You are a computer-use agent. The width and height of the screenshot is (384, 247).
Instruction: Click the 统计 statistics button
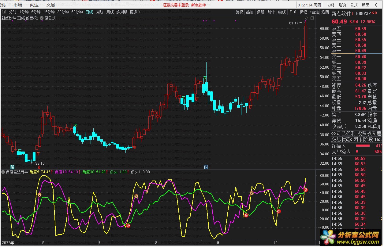(x=271, y=12)
